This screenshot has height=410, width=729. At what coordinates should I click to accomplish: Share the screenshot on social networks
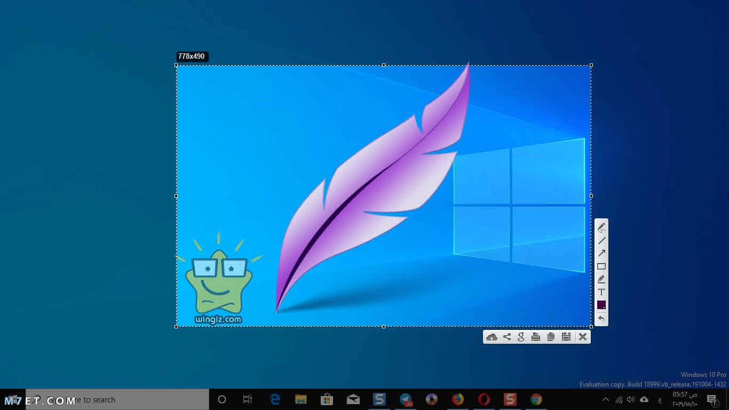[x=507, y=337]
